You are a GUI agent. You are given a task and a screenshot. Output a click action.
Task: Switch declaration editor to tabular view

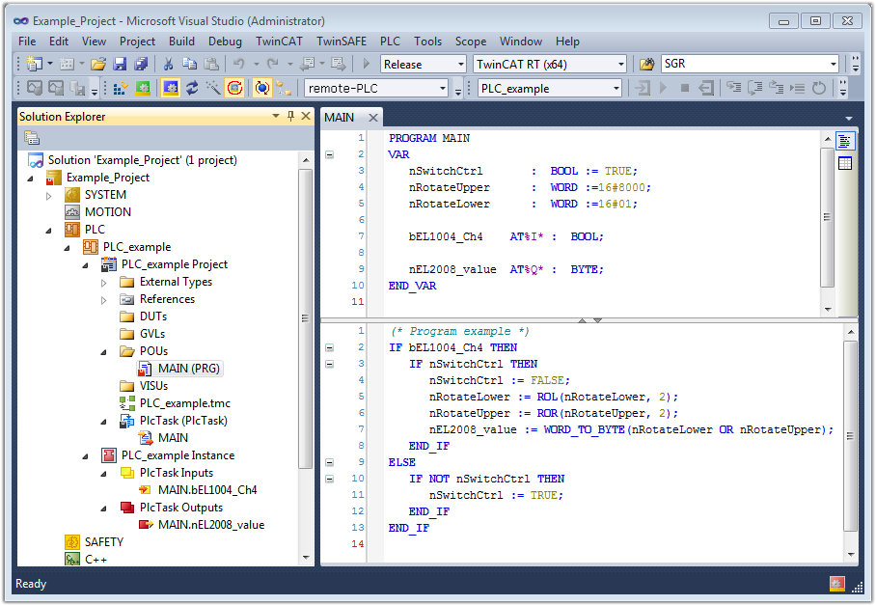(844, 163)
